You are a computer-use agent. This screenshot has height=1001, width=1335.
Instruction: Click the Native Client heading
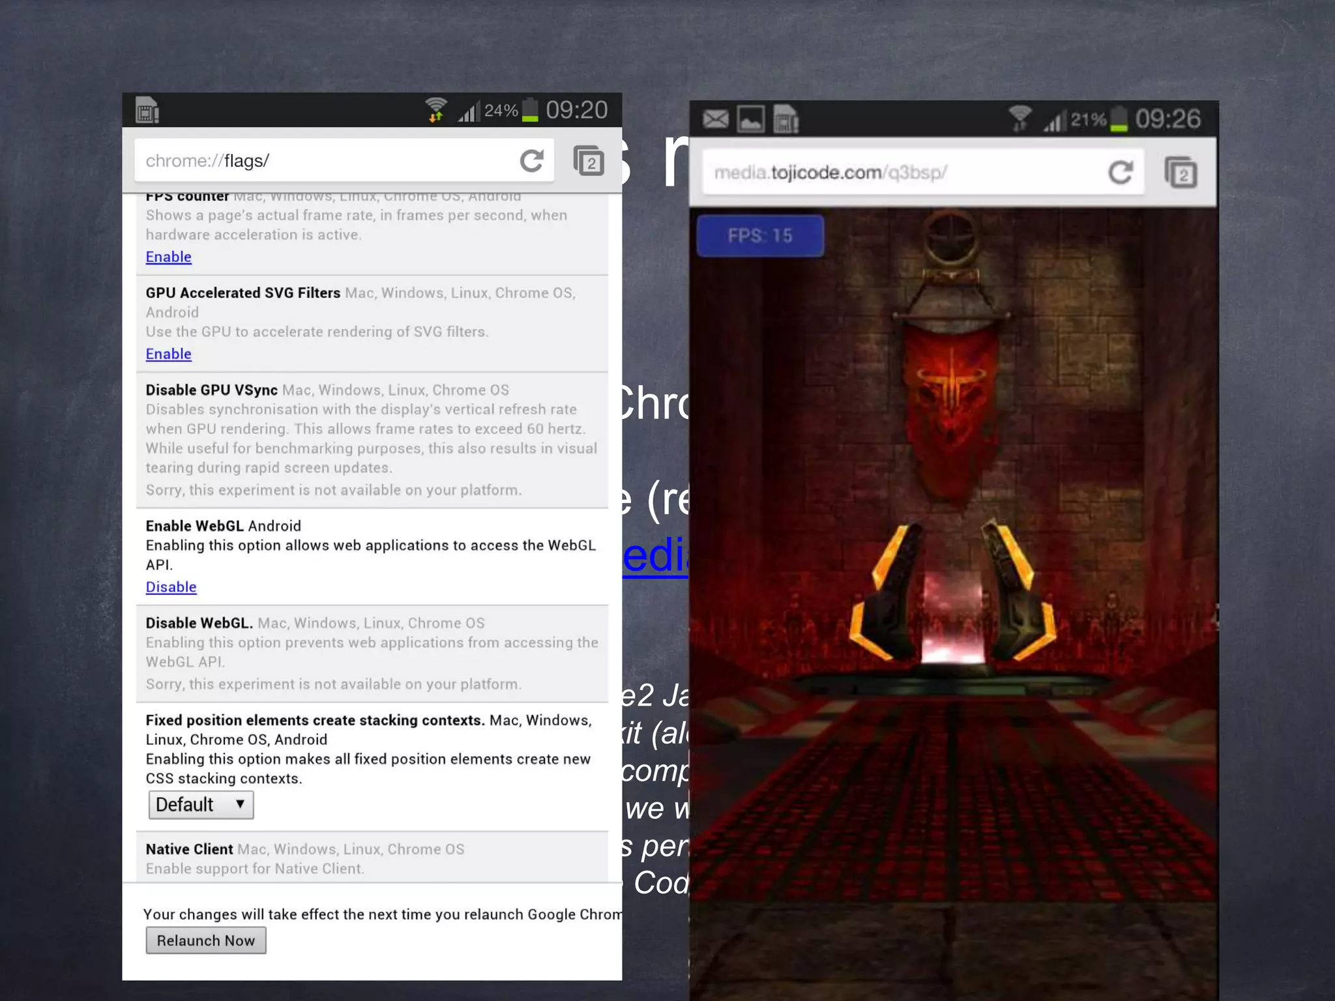(x=189, y=849)
